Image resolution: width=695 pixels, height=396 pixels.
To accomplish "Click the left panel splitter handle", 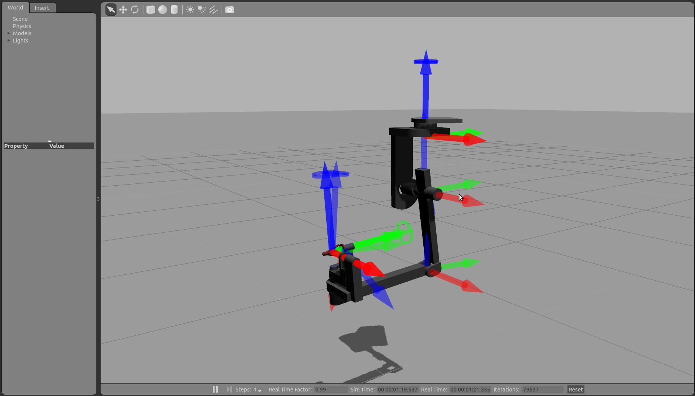I will pos(98,199).
